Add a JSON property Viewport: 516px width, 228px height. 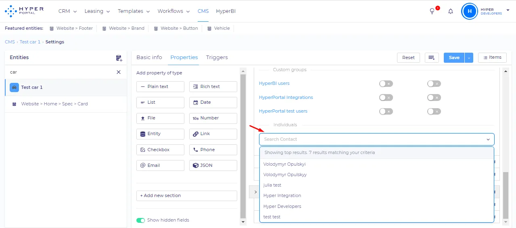[213, 165]
